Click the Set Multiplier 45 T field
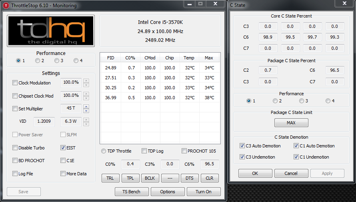356x202 pixels. [71, 109]
